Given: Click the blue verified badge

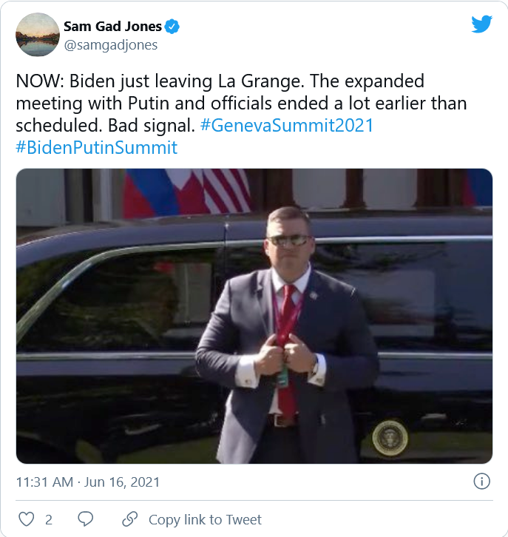Looking at the screenshot, I should point(172,27).
